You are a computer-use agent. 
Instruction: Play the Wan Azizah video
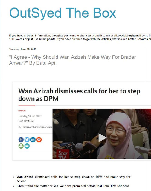click(x=102, y=138)
